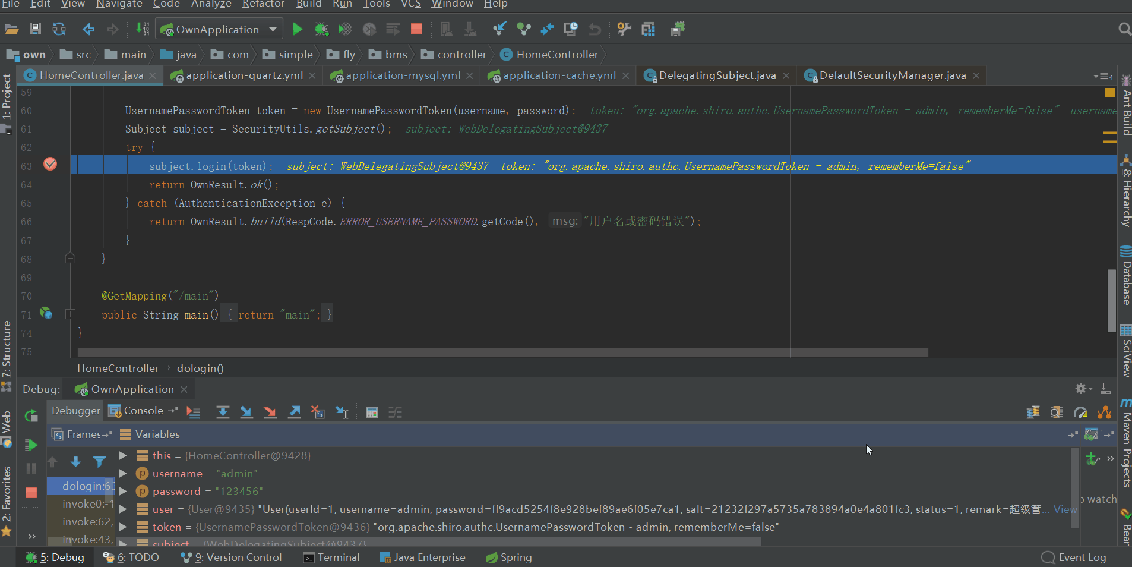Switch to DelegatingSubject.java tab
The height and width of the screenshot is (567, 1132).
[717, 75]
